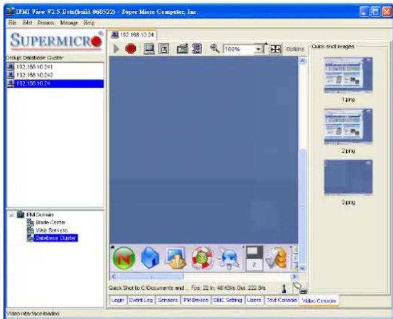Screen dimensions: 393x319
Task: Click the Video interface loaded status text
Action: click(x=33, y=313)
